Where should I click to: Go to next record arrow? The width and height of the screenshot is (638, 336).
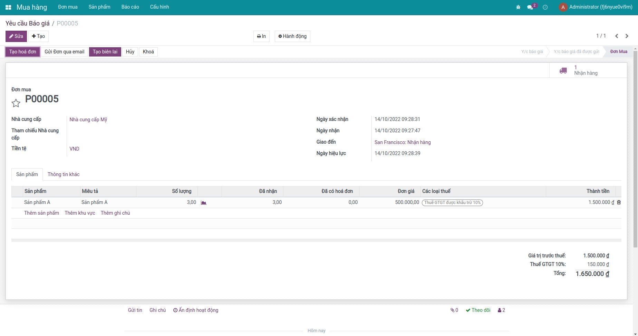[x=627, y=36]
